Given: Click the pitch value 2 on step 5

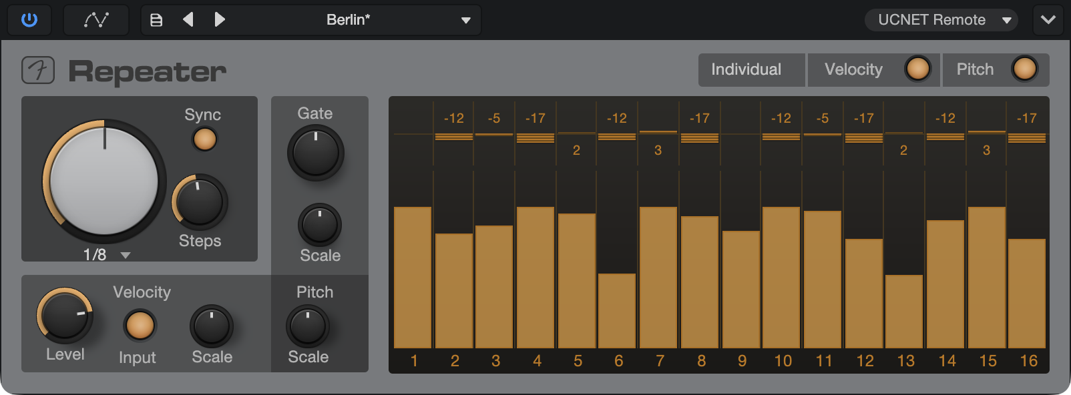Looking at the screenshot, I should 576,150.
